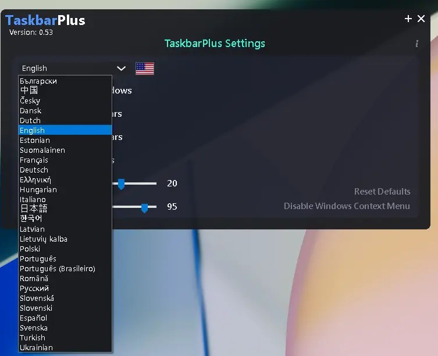
Task: Open the info icon beside the settings title
Action: coord(417,44)
